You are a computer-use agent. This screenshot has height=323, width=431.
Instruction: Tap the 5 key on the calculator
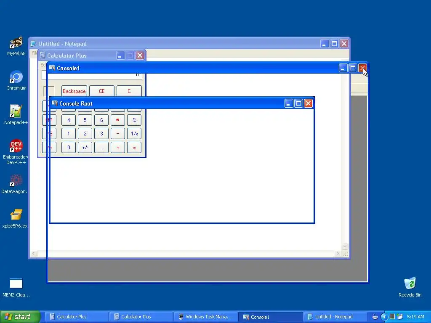(85, 120)
